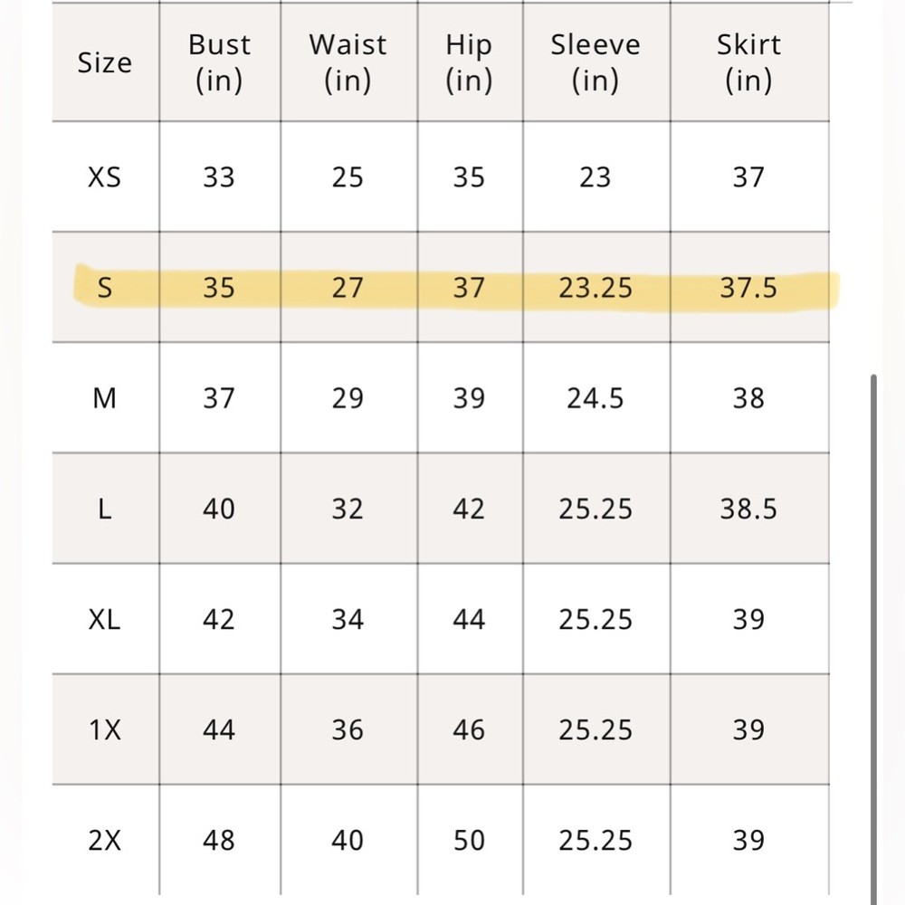Select the XL size row label
This screenshot has width=905, height=905.
(x=104, y=619)
